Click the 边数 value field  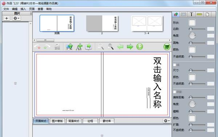[211, 29]
